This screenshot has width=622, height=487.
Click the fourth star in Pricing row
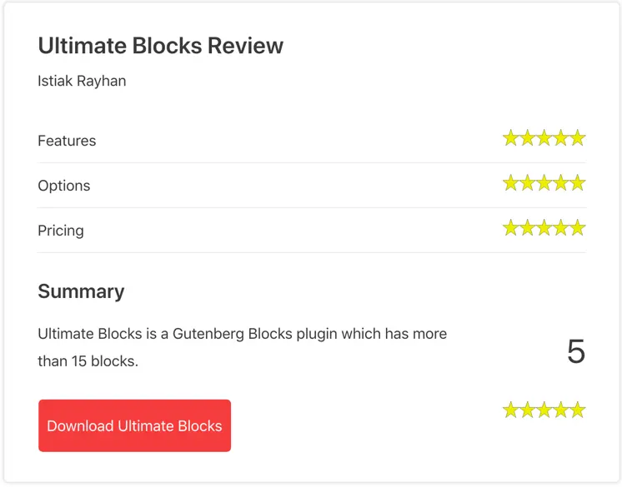click(561, 227)
